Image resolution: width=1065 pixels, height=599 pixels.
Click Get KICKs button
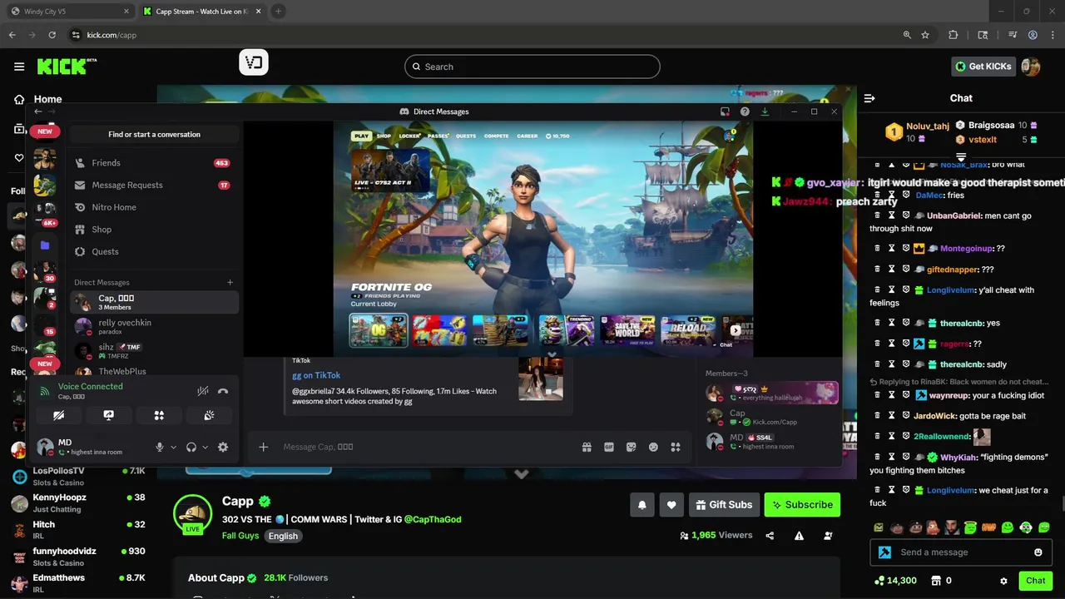tap(983, 67)
